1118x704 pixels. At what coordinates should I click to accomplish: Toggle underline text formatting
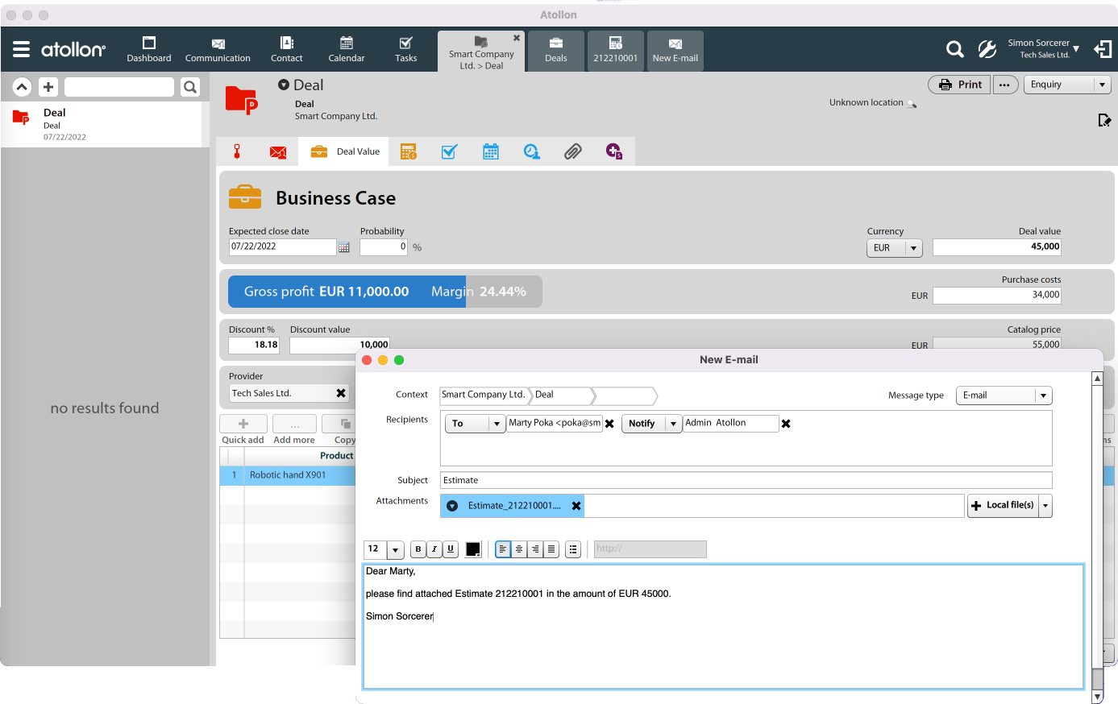point(451,549)
